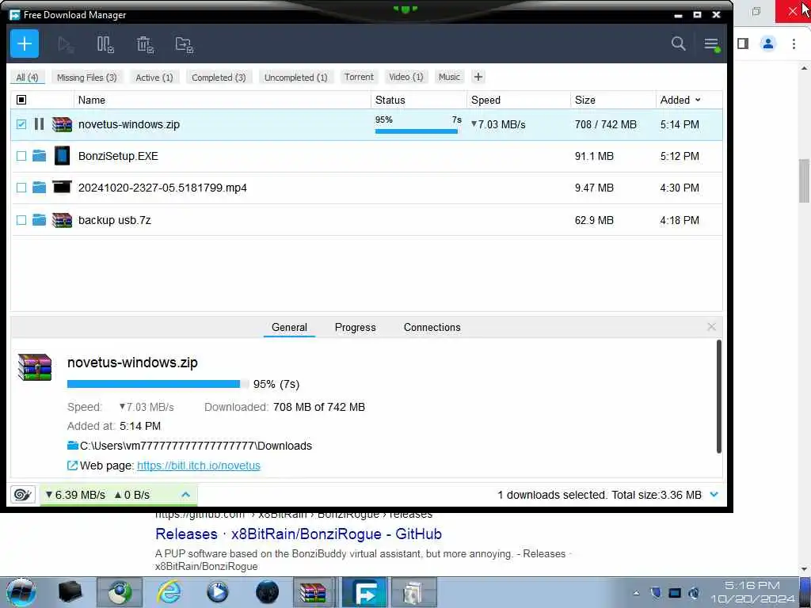Switch to the Connections details tab

point(432,327)
